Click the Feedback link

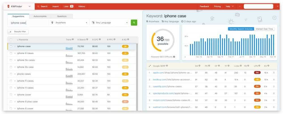point(204,6)
